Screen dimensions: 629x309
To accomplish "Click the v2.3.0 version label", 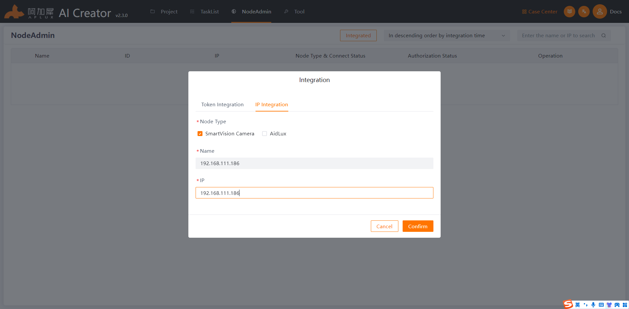I will pos(122,15).
